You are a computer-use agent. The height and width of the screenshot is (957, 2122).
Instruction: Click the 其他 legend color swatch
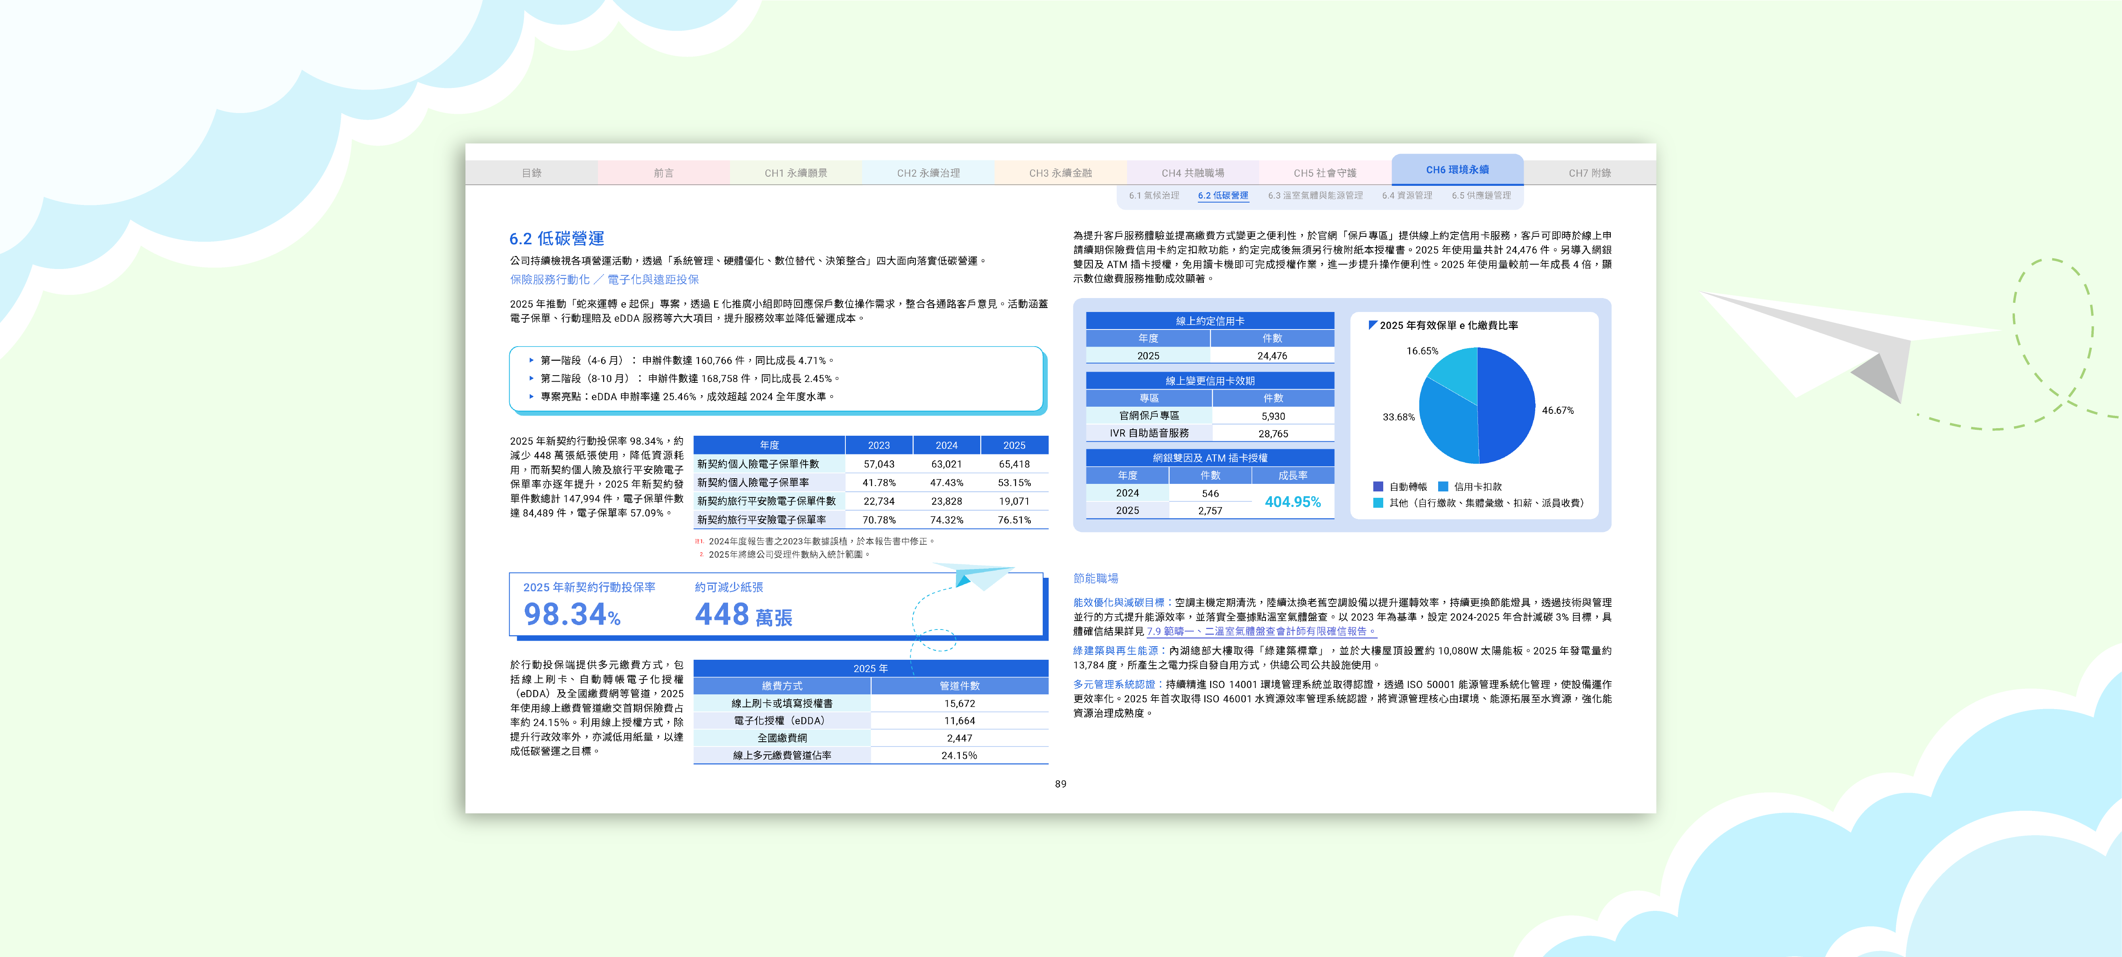point(1378,503)
